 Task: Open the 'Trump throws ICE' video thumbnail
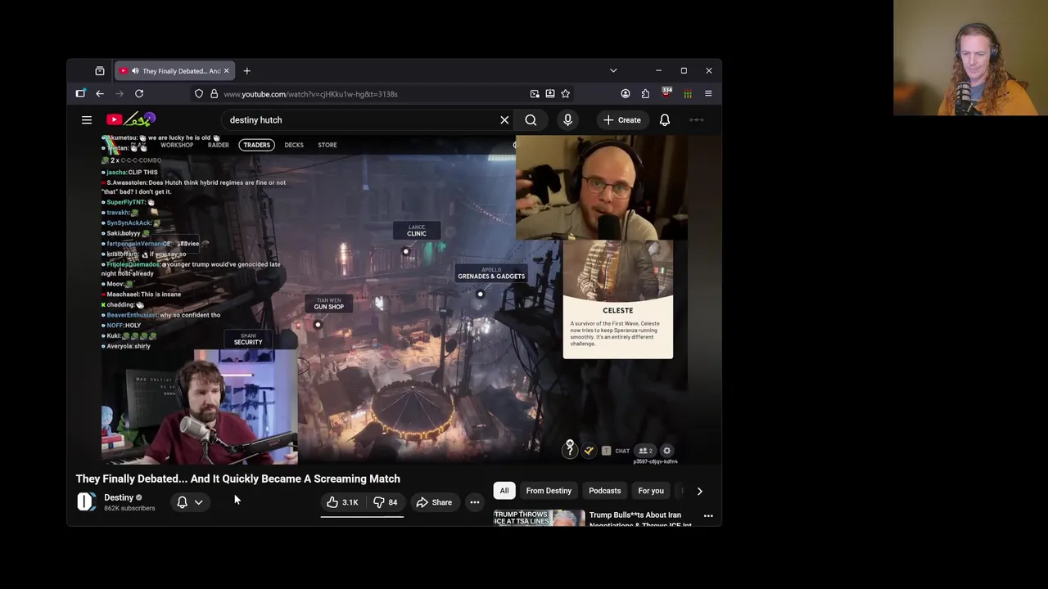[539, 517]
